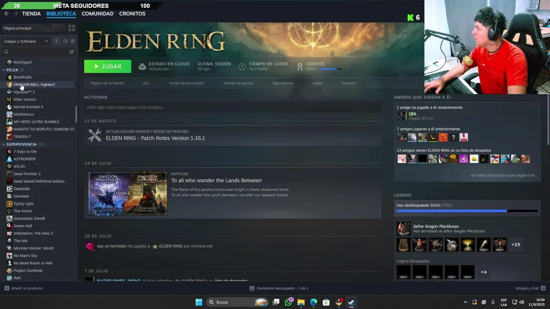Show hidden system tray icons

(465, 302)
